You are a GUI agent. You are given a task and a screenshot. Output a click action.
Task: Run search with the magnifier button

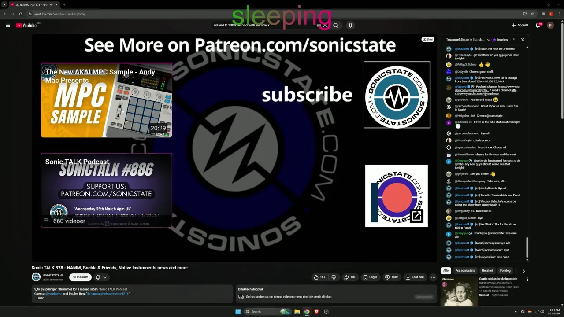(335, 25)
